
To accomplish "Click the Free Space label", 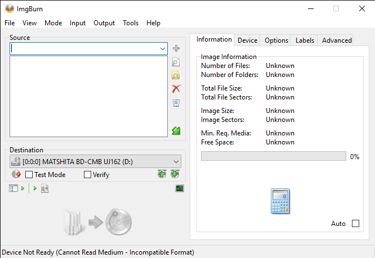I will click(x=217, y=142).
